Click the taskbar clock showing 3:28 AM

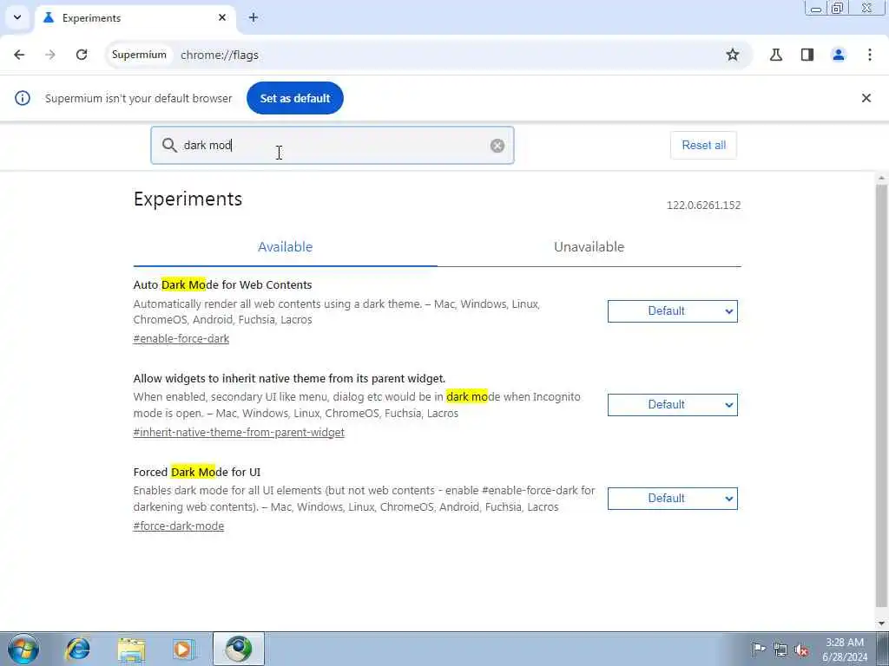coord(844,650)
